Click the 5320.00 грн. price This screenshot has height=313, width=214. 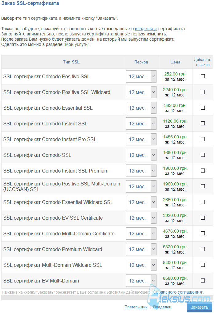[x=175, y=247]
